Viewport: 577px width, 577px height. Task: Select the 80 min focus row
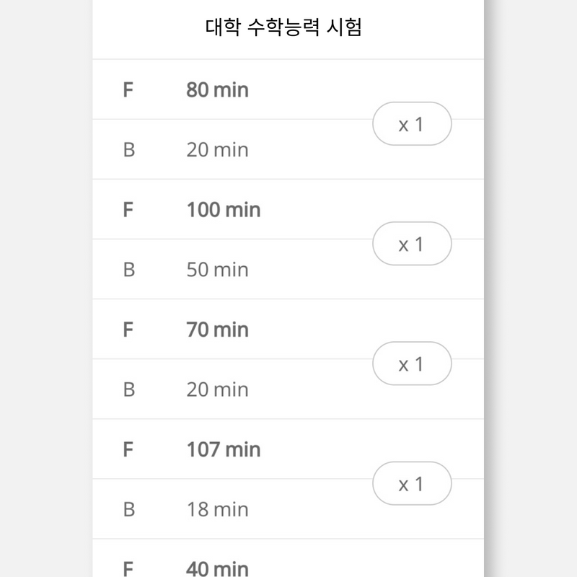point(288,89)
